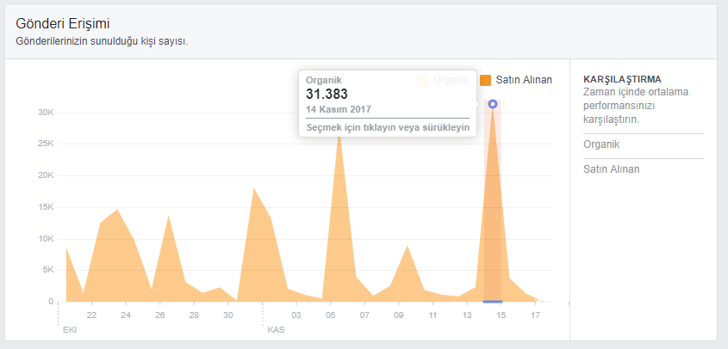Click the date label 03 on axis
Viewport: 728px width, 349px height.
click(296, 315)
